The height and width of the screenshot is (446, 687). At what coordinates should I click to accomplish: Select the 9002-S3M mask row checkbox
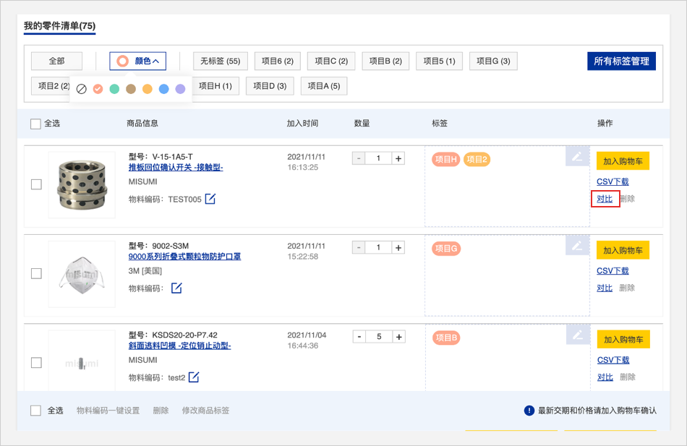coord(36,273)
